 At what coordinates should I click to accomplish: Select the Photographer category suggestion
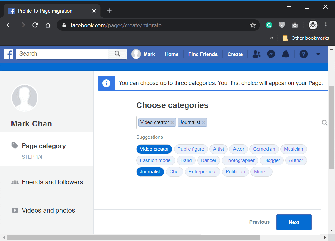tap(240, 160)
